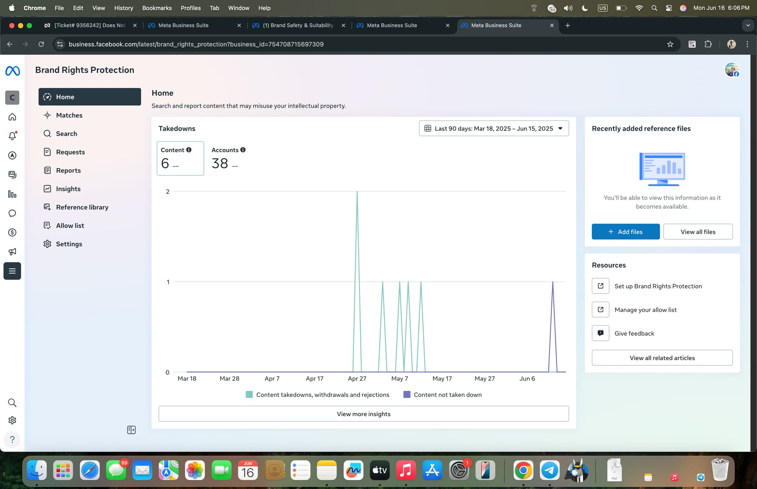Click the Meta logo icon
This screenshot has width=757, height=489.
tap(12, 71)
